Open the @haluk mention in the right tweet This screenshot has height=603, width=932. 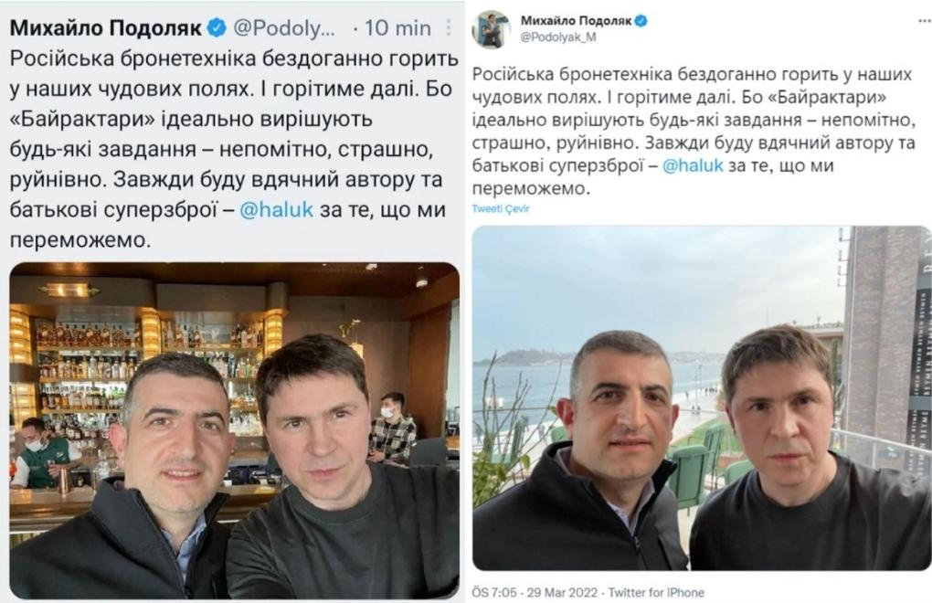coord(693,165)
